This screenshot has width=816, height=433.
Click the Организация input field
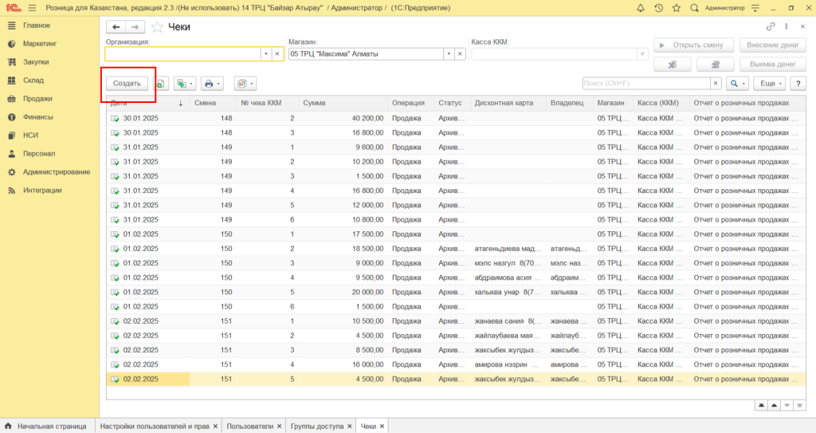tap(182, 53)
